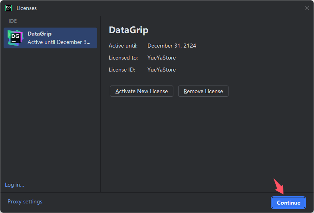The height and width of the screenshot is (213, 314).
Task: Open Proxy settings link
Action: 25,201
